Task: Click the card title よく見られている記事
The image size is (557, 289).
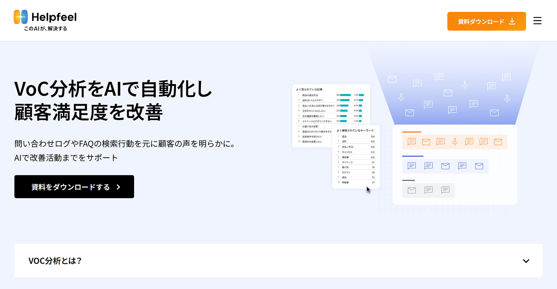Action: 309,89
